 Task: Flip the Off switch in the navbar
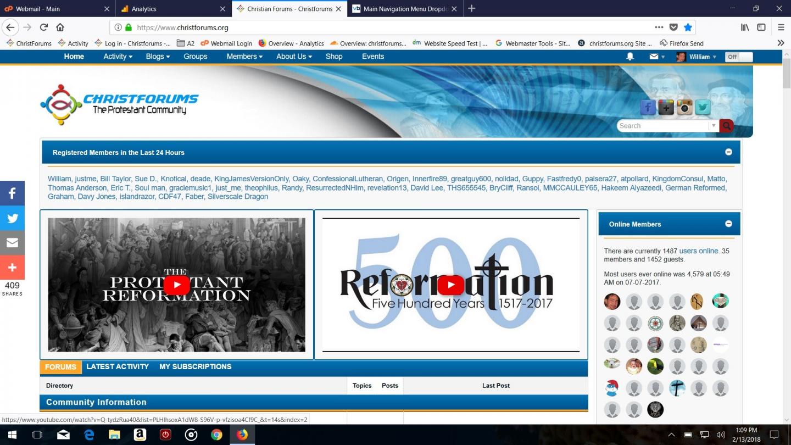click(739, 57)
